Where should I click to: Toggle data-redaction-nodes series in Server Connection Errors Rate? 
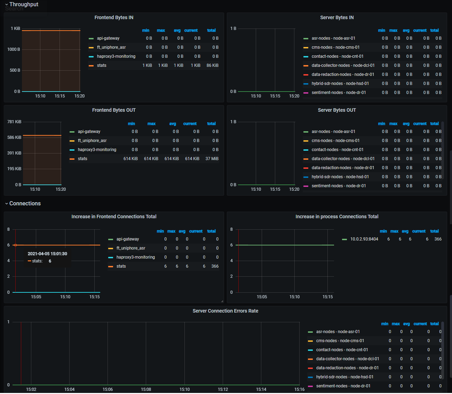coord(347,368)
